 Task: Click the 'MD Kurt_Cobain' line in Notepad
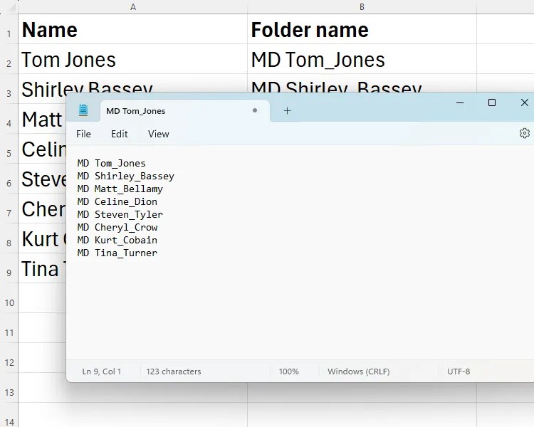pyautogui.click(x=117, y=240)
